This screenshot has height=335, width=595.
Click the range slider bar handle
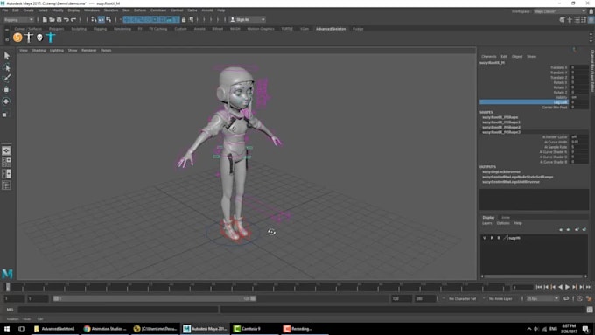tap(154, 298)
